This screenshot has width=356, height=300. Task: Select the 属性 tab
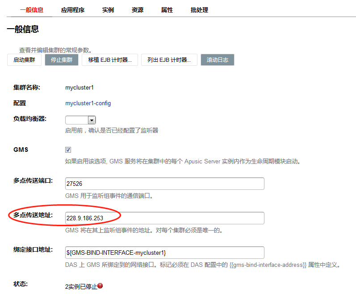(167, 10)
